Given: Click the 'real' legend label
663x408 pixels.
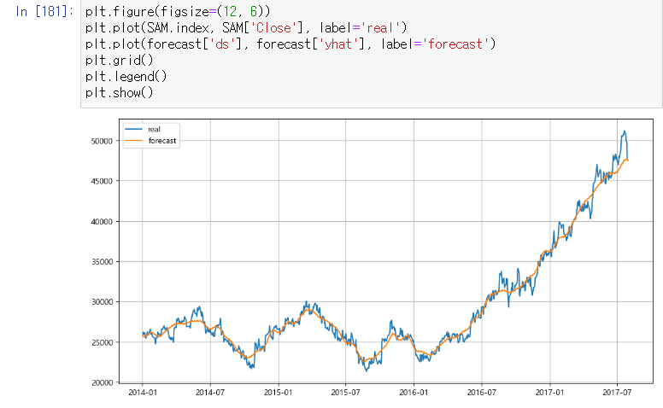Looking at the screenshot, I should (154, 129).
